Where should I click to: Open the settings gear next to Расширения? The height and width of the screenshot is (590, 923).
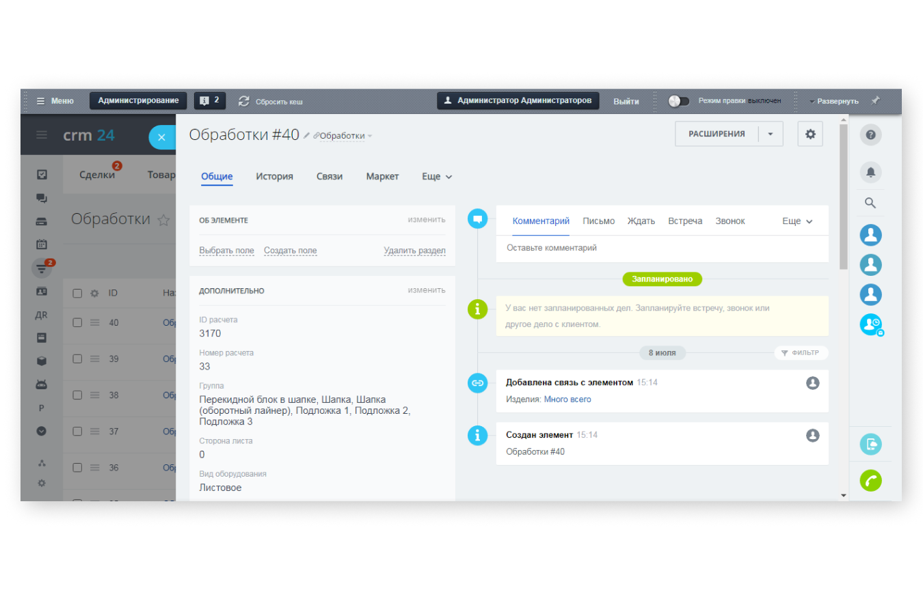810,135
